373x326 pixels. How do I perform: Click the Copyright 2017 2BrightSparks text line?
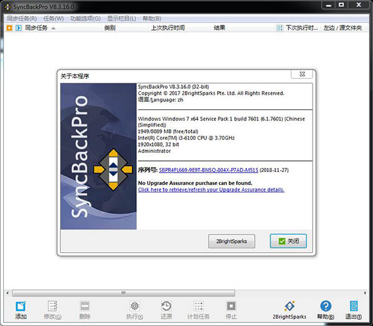(x=211, y=93)
